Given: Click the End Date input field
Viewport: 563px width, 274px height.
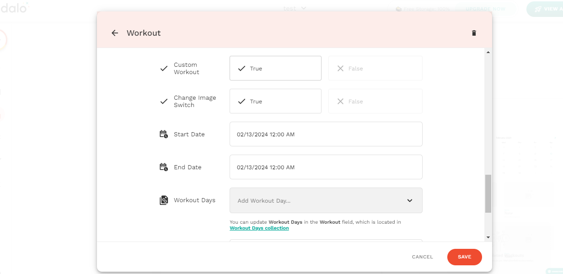Looking at the screenshot, I should pyautogui.click(x=326, y=167).
